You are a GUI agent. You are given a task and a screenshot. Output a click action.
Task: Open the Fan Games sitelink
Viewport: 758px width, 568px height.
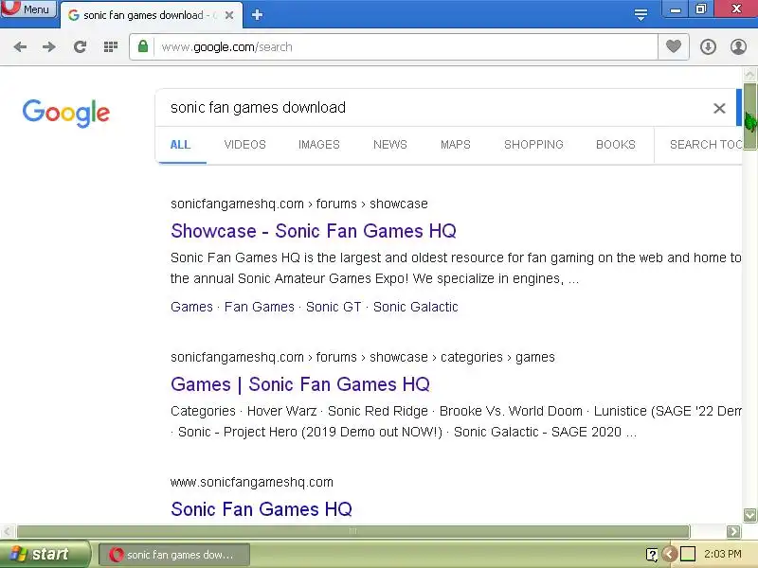pyautogui.click(x=259, y=307)
